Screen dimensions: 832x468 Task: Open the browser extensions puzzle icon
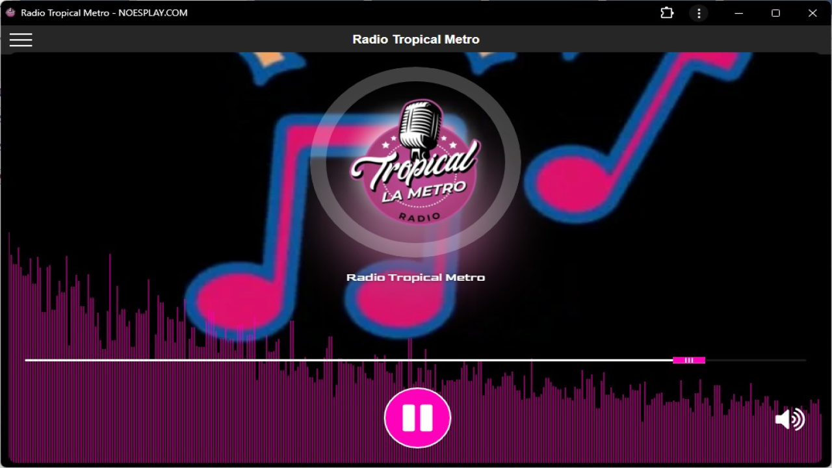pos(667,13)
